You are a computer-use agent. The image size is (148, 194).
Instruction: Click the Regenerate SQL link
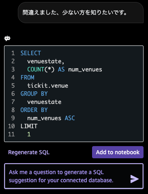[29, 152]
